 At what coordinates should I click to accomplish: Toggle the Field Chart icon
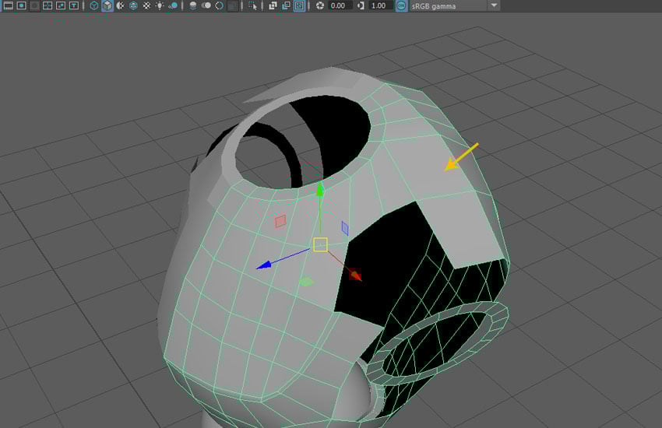point(48,5)
